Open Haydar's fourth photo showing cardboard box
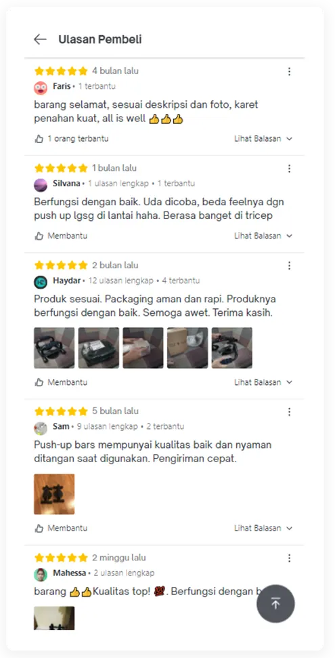 tap(187, 348)
